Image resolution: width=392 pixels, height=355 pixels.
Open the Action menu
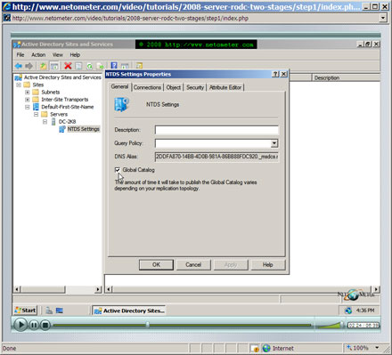[x=38, y=55]
